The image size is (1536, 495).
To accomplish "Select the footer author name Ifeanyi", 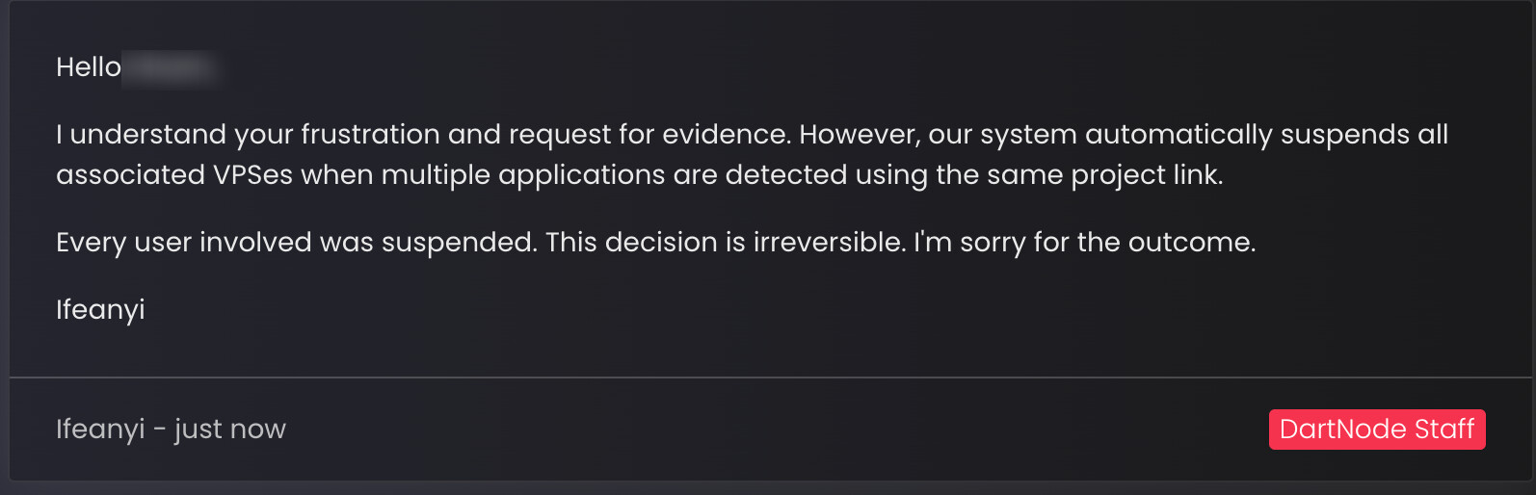I will click(x=100, y=430).
